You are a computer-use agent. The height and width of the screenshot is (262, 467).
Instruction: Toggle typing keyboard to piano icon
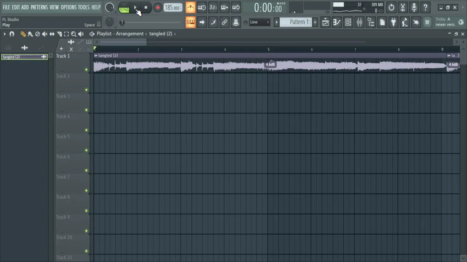[190, 22]
